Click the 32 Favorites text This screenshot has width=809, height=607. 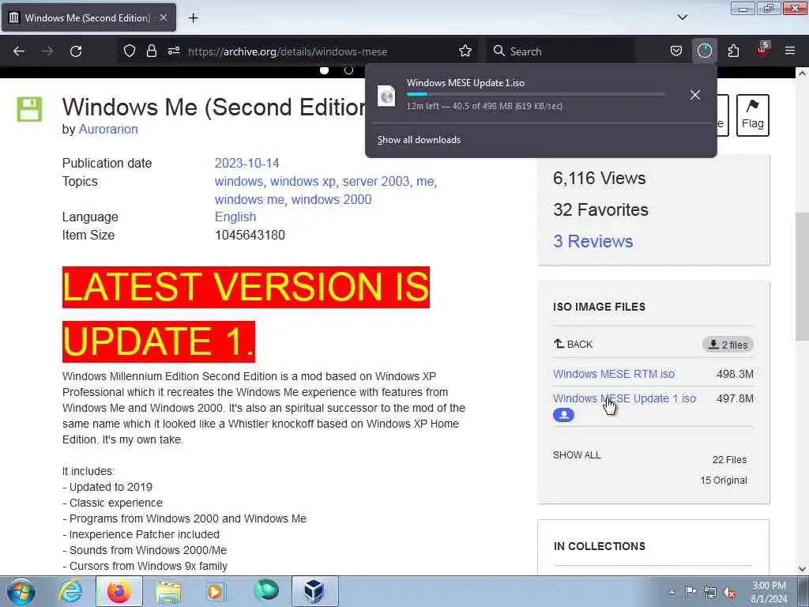[600, 209]
